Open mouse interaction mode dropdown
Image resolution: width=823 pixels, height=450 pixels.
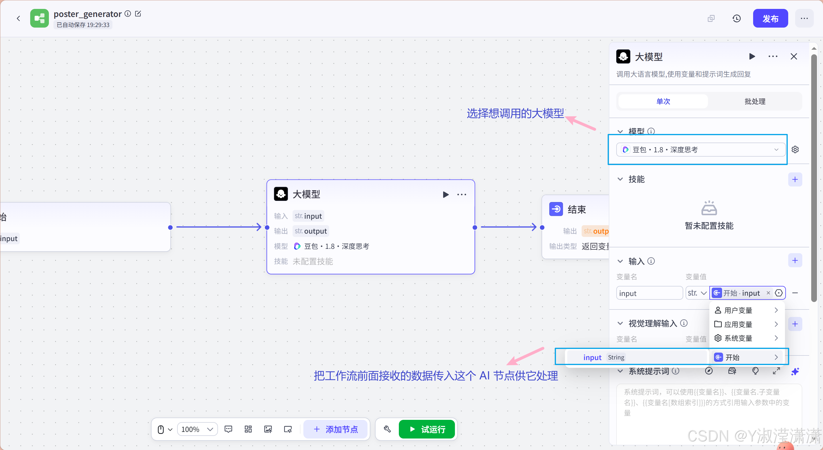click(x=165, y=429)
